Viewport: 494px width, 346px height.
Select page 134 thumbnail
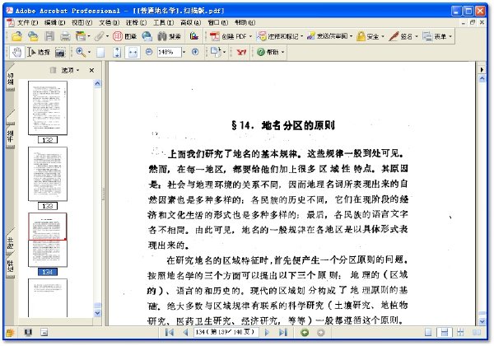coord(48,240)
